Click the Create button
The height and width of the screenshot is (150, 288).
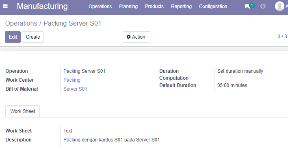tap(33, 37)
